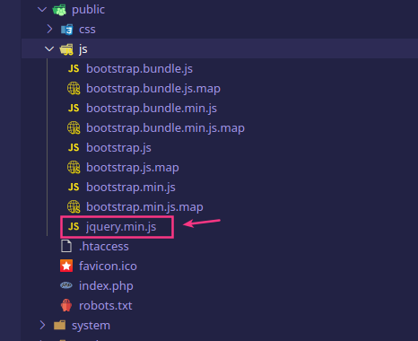Click JS icon beside bootstrap.js
The height and width of the screenshot is (341, 418).
(74, 148)
